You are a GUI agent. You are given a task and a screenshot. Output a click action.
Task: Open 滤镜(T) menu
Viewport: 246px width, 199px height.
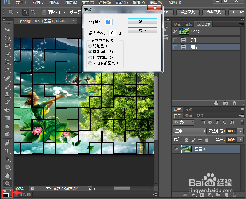click(x=122, y=2)
